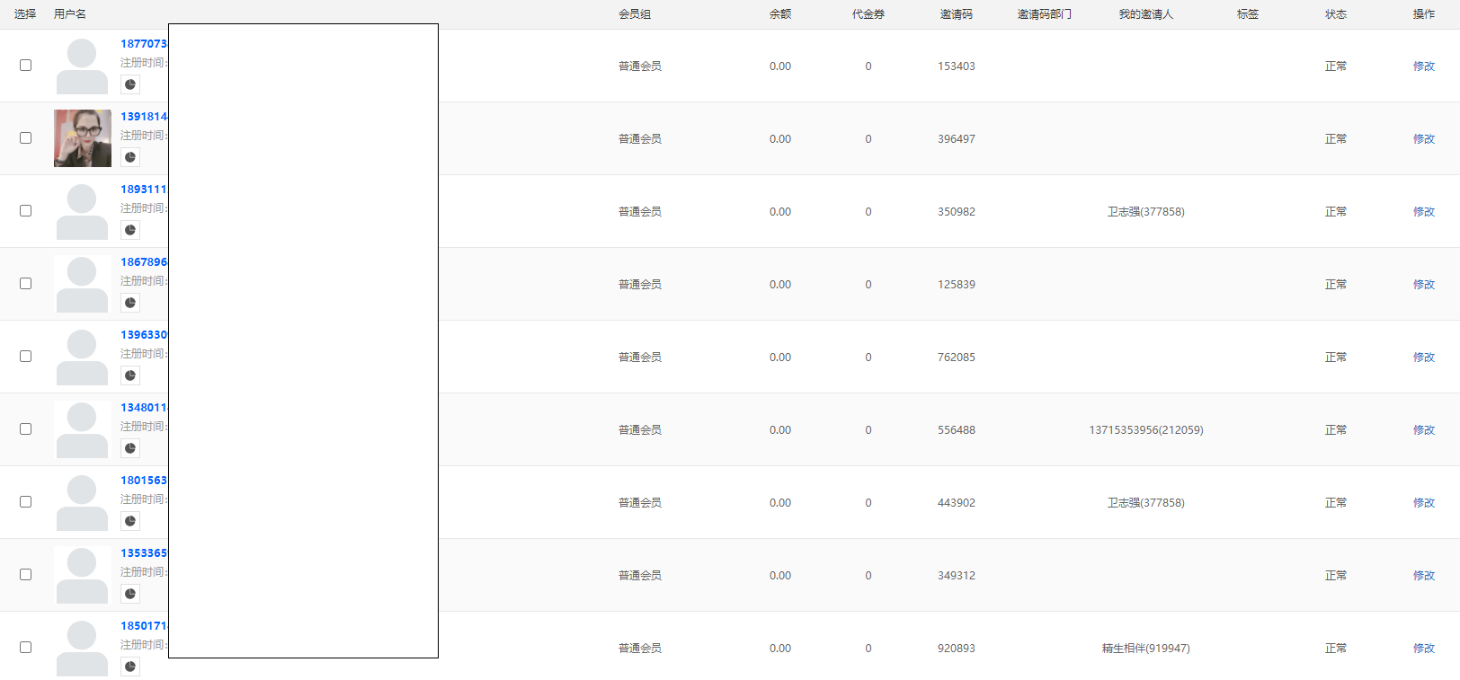
Task: Click the default avatar in the 762085 row
Action: point(83,357)
